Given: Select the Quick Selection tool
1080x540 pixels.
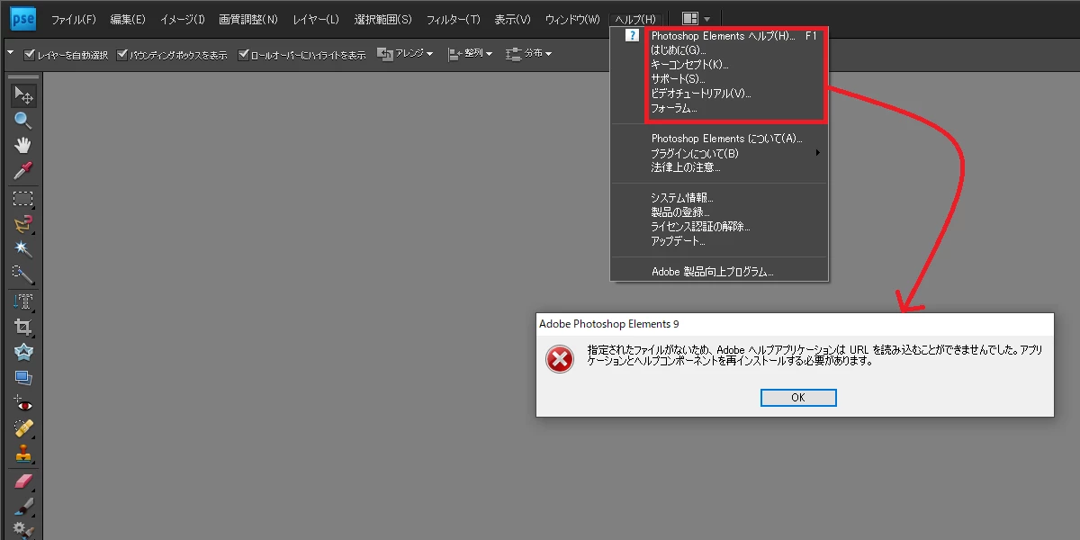Looking at the screenshot, I should click(x=23, y=274).
